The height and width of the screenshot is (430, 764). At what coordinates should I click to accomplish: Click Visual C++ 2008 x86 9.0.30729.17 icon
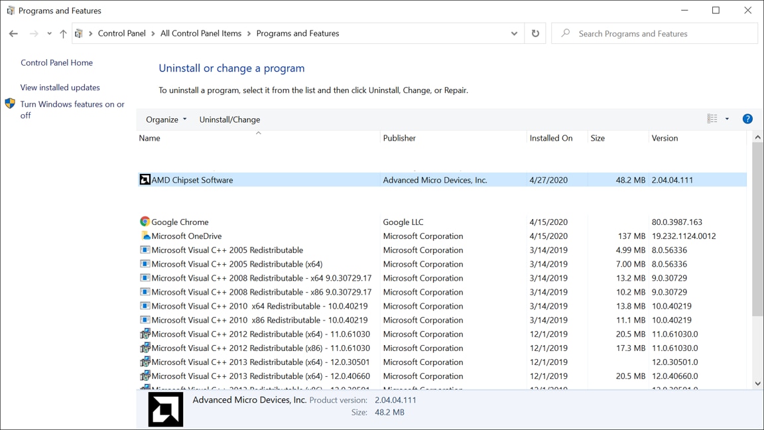(145, 292)
